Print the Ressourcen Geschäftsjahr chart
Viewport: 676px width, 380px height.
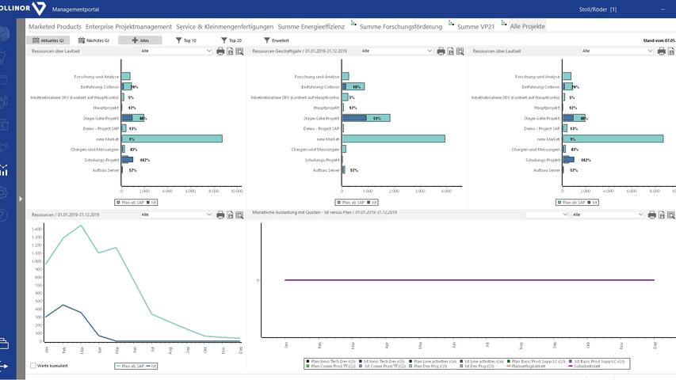[441, 51]
